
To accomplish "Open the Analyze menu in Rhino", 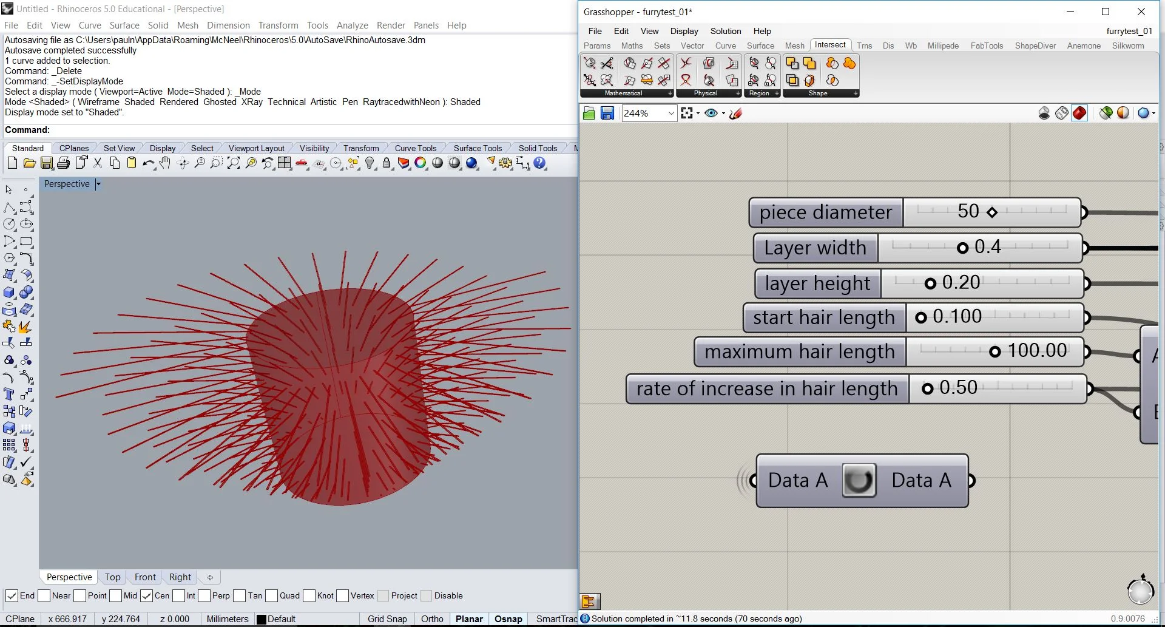I will tap(353, 25).
